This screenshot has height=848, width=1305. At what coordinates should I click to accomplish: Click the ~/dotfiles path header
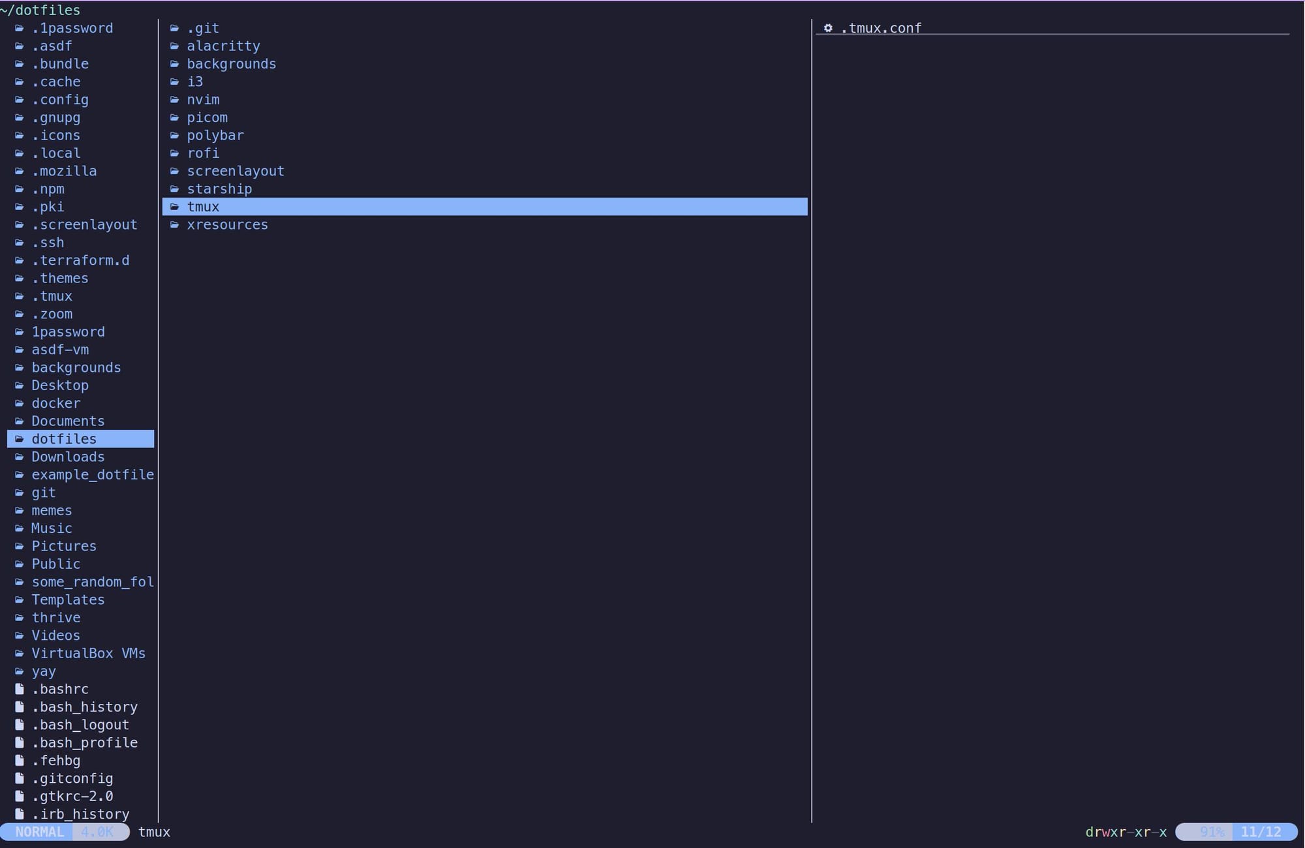(40, 10)
